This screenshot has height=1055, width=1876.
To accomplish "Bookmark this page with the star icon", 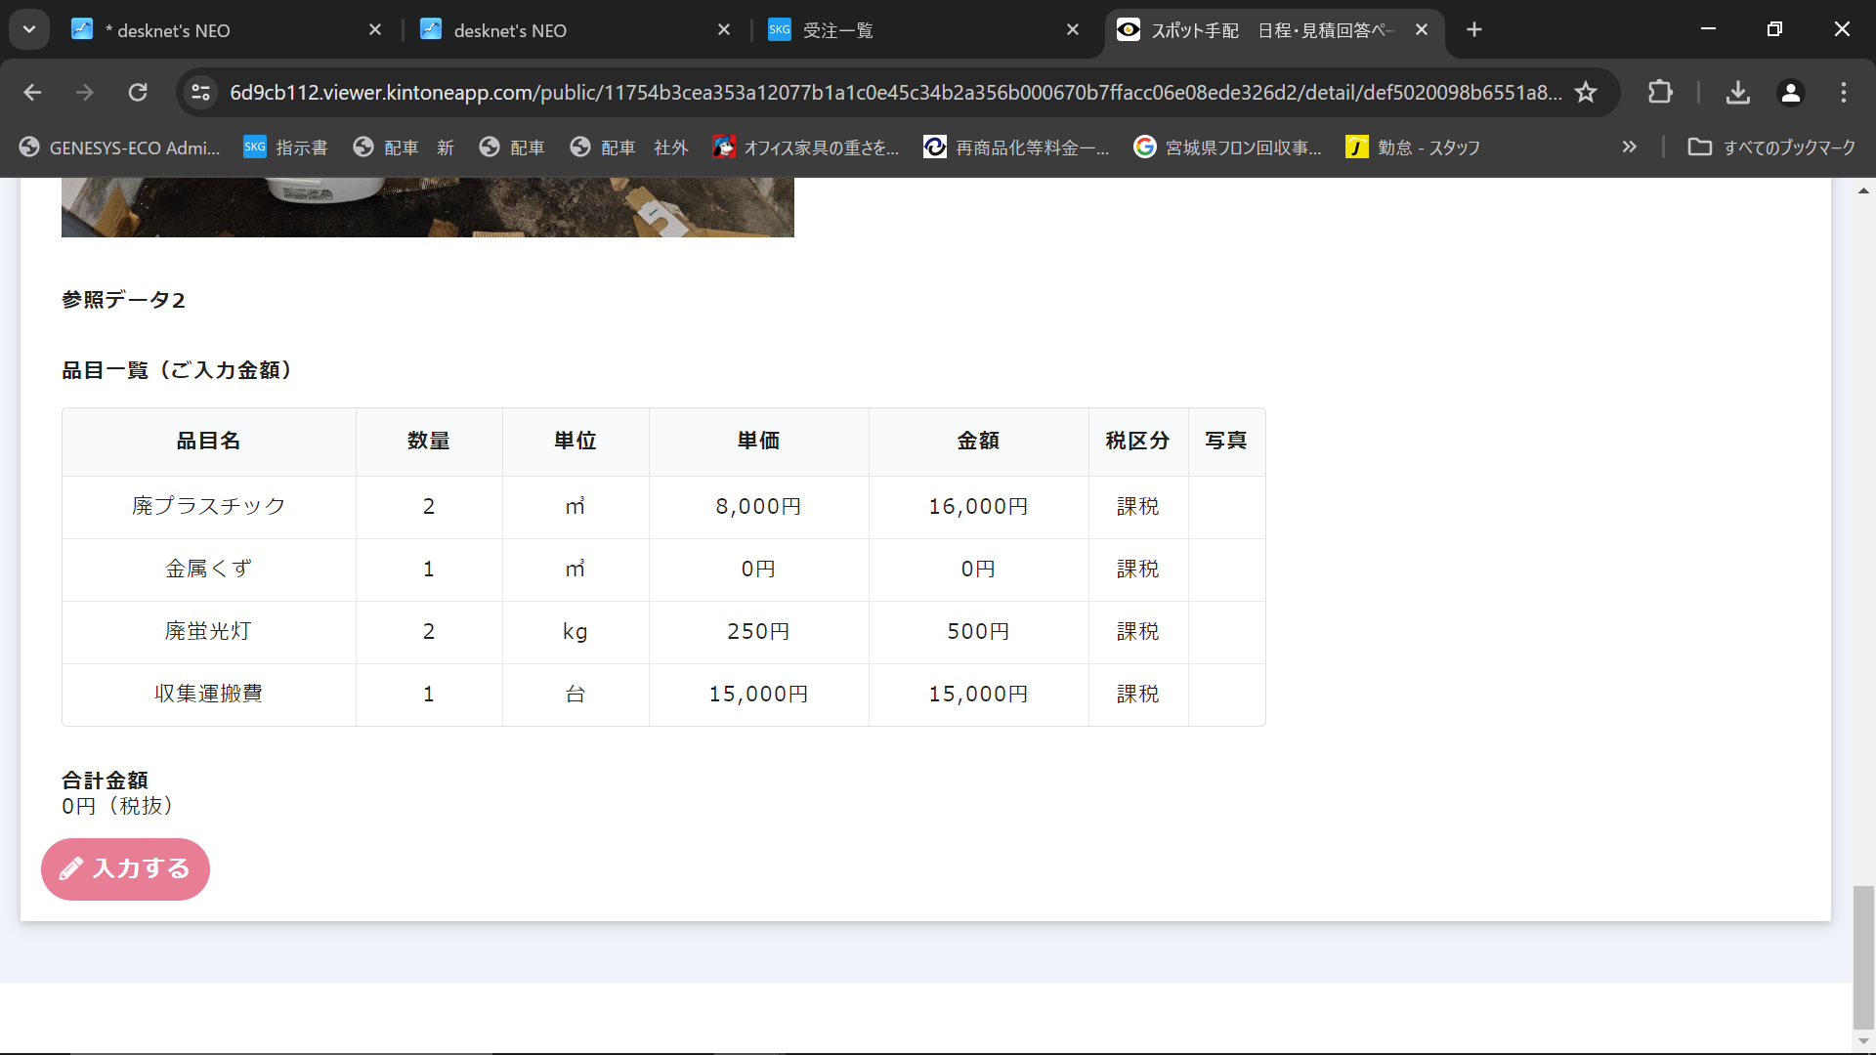I will click(1586, 92).
